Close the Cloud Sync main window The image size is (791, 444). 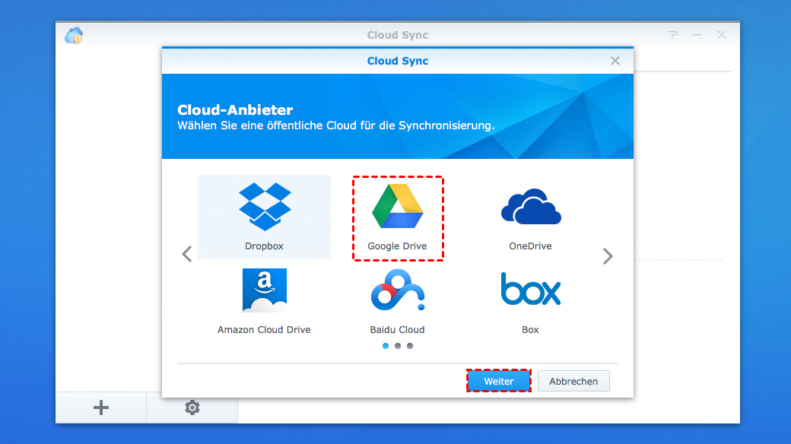point(721,35)
